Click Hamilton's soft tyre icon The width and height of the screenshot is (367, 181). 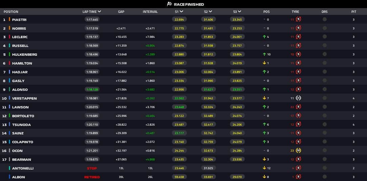[x=298, y=63]
